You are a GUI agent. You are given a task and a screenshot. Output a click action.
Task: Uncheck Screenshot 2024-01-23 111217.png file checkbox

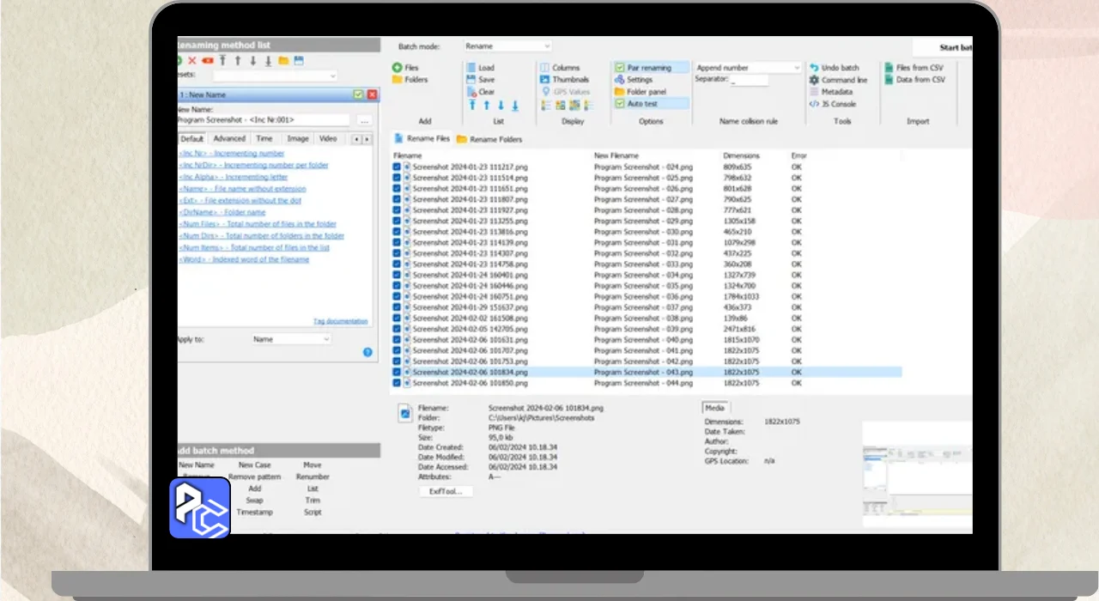coord(397,167)
